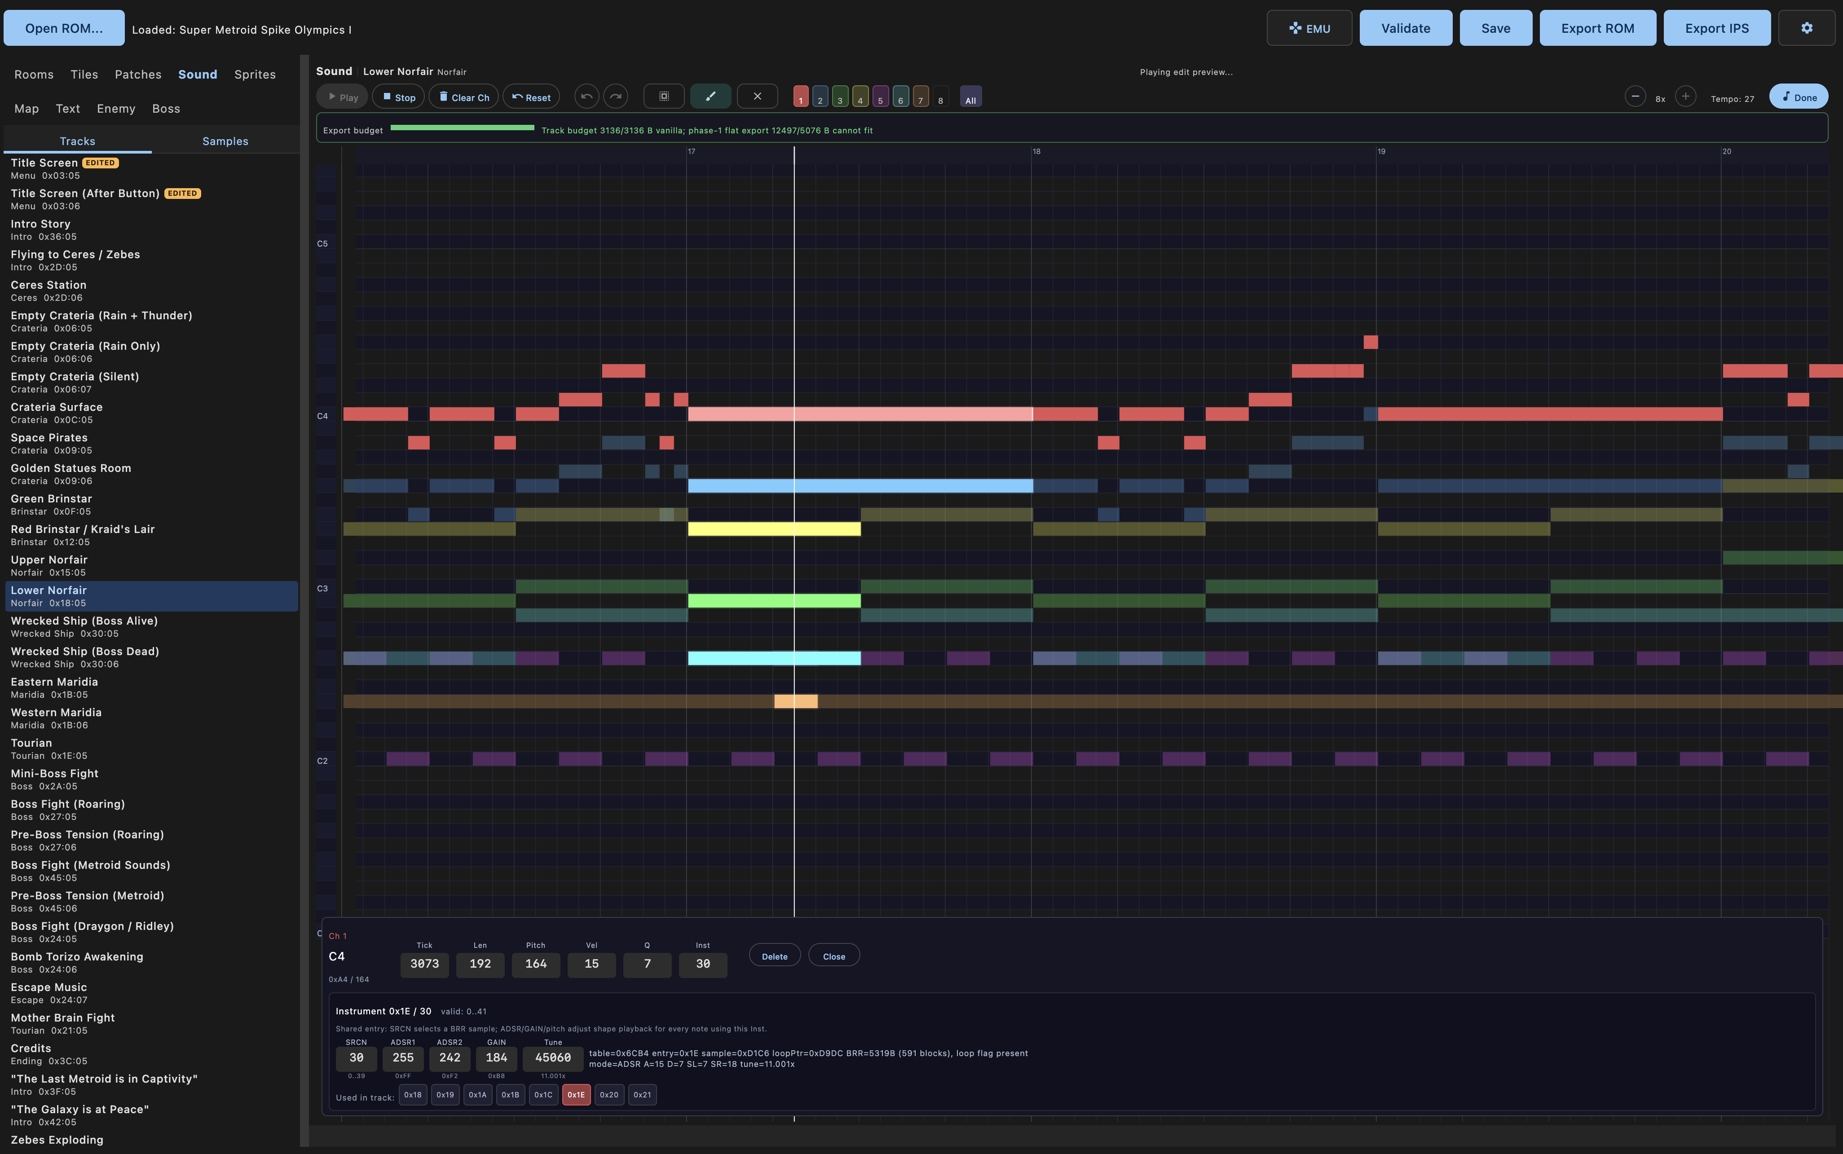This screenshot has width=1843, height=1154.
Task: Open the EMU emulator button
Action: tap(1309, 28)
